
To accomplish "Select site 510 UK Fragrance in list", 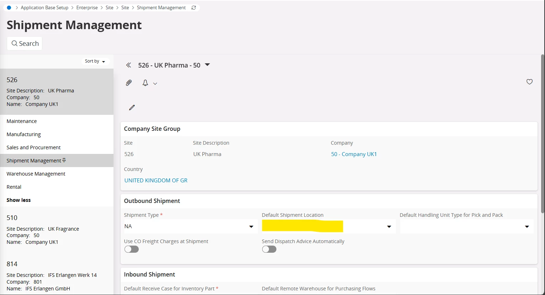I will [x=43, y=229].
